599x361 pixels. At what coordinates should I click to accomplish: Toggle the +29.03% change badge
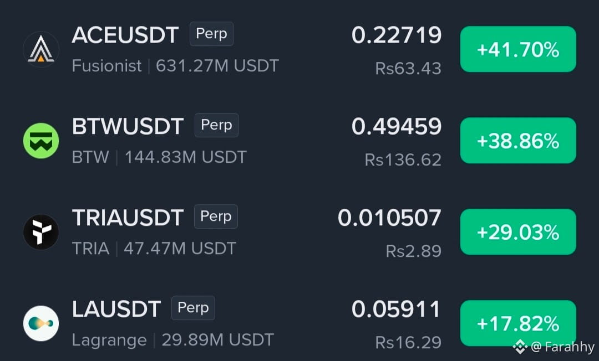click(x=518, y=232)
